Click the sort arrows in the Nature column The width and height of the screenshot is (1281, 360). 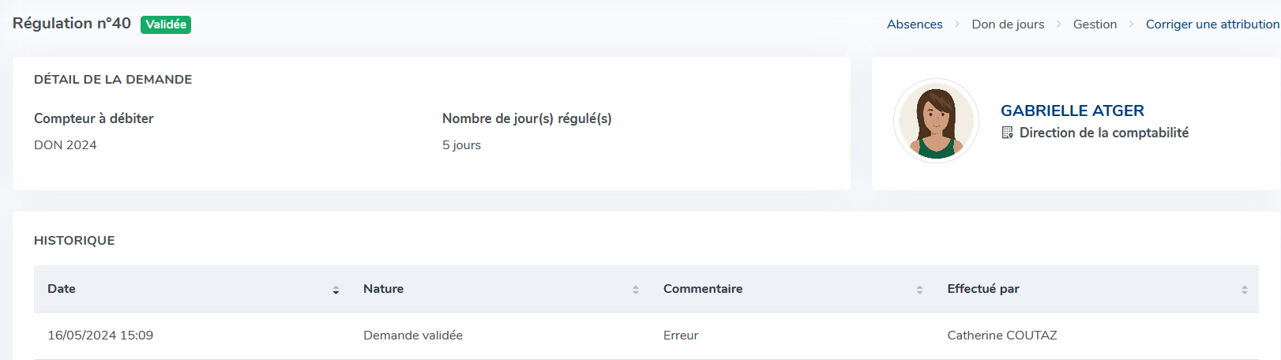(x=636, y=290)
